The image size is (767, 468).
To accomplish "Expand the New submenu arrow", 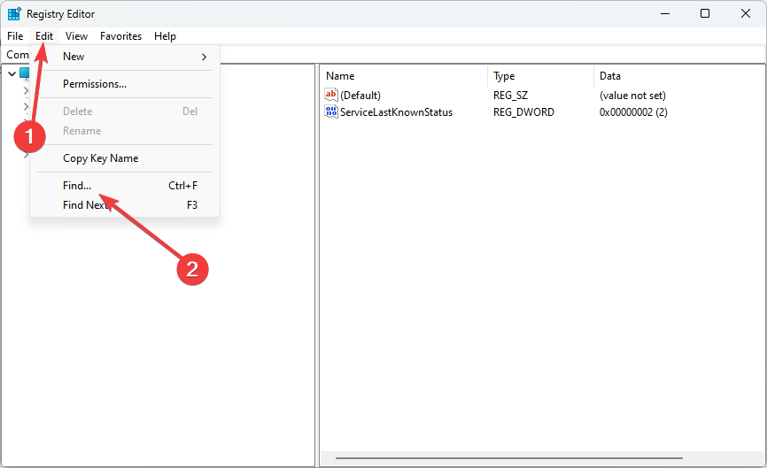I will [205, 57].
